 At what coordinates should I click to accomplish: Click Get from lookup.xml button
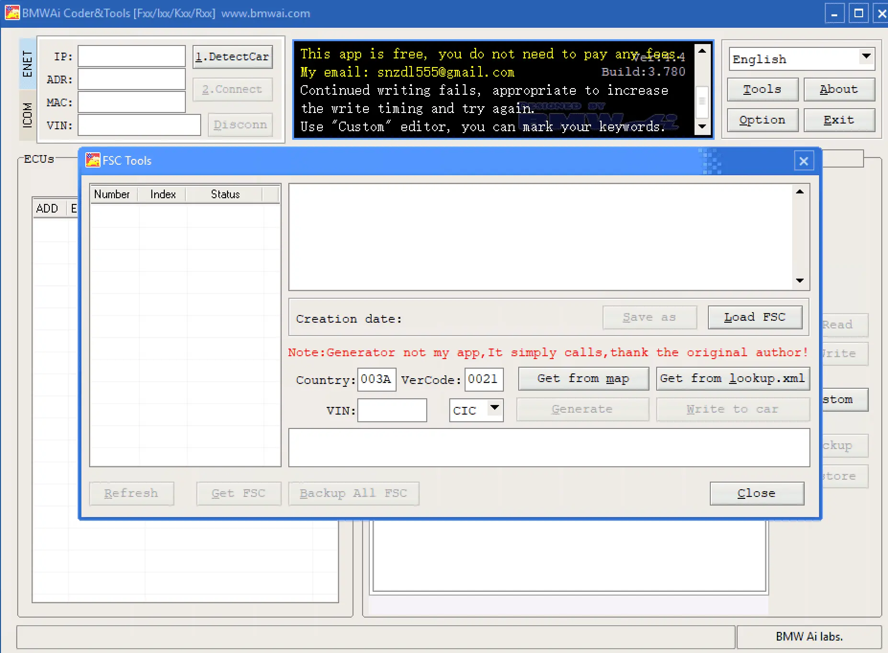[733, 379]
